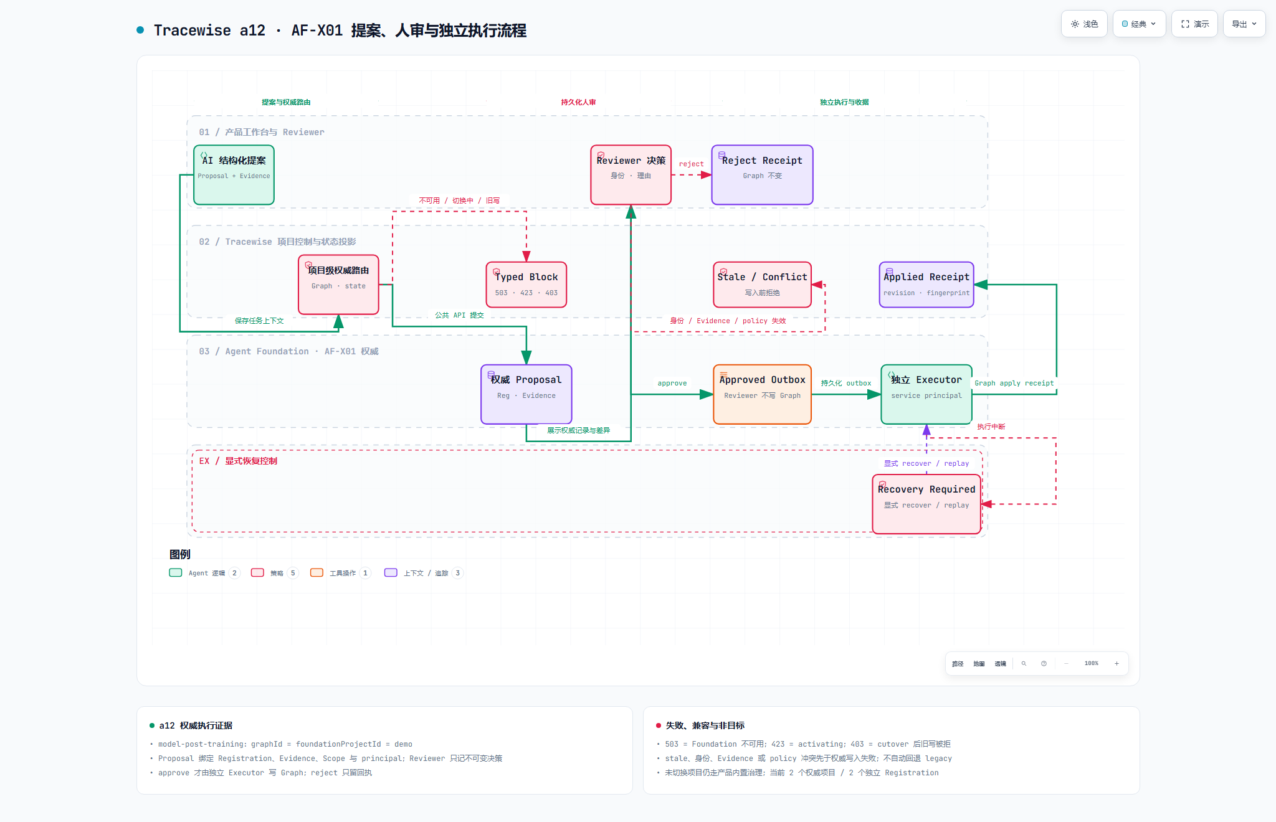Click the 公共 API 提交 edge label

[459, 316]
